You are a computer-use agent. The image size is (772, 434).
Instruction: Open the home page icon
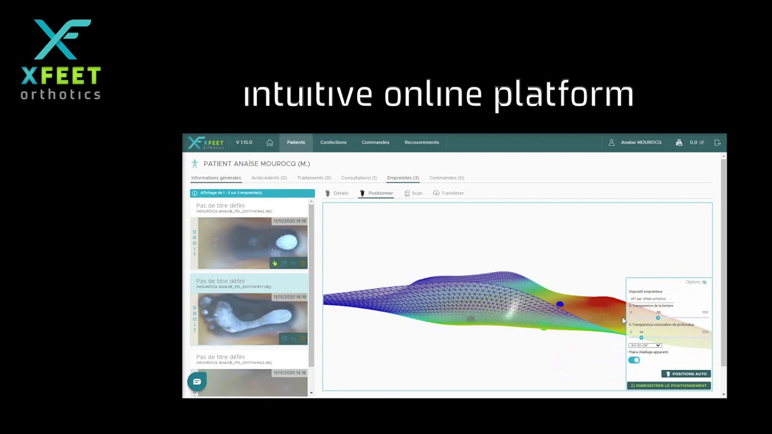(270, 143)
